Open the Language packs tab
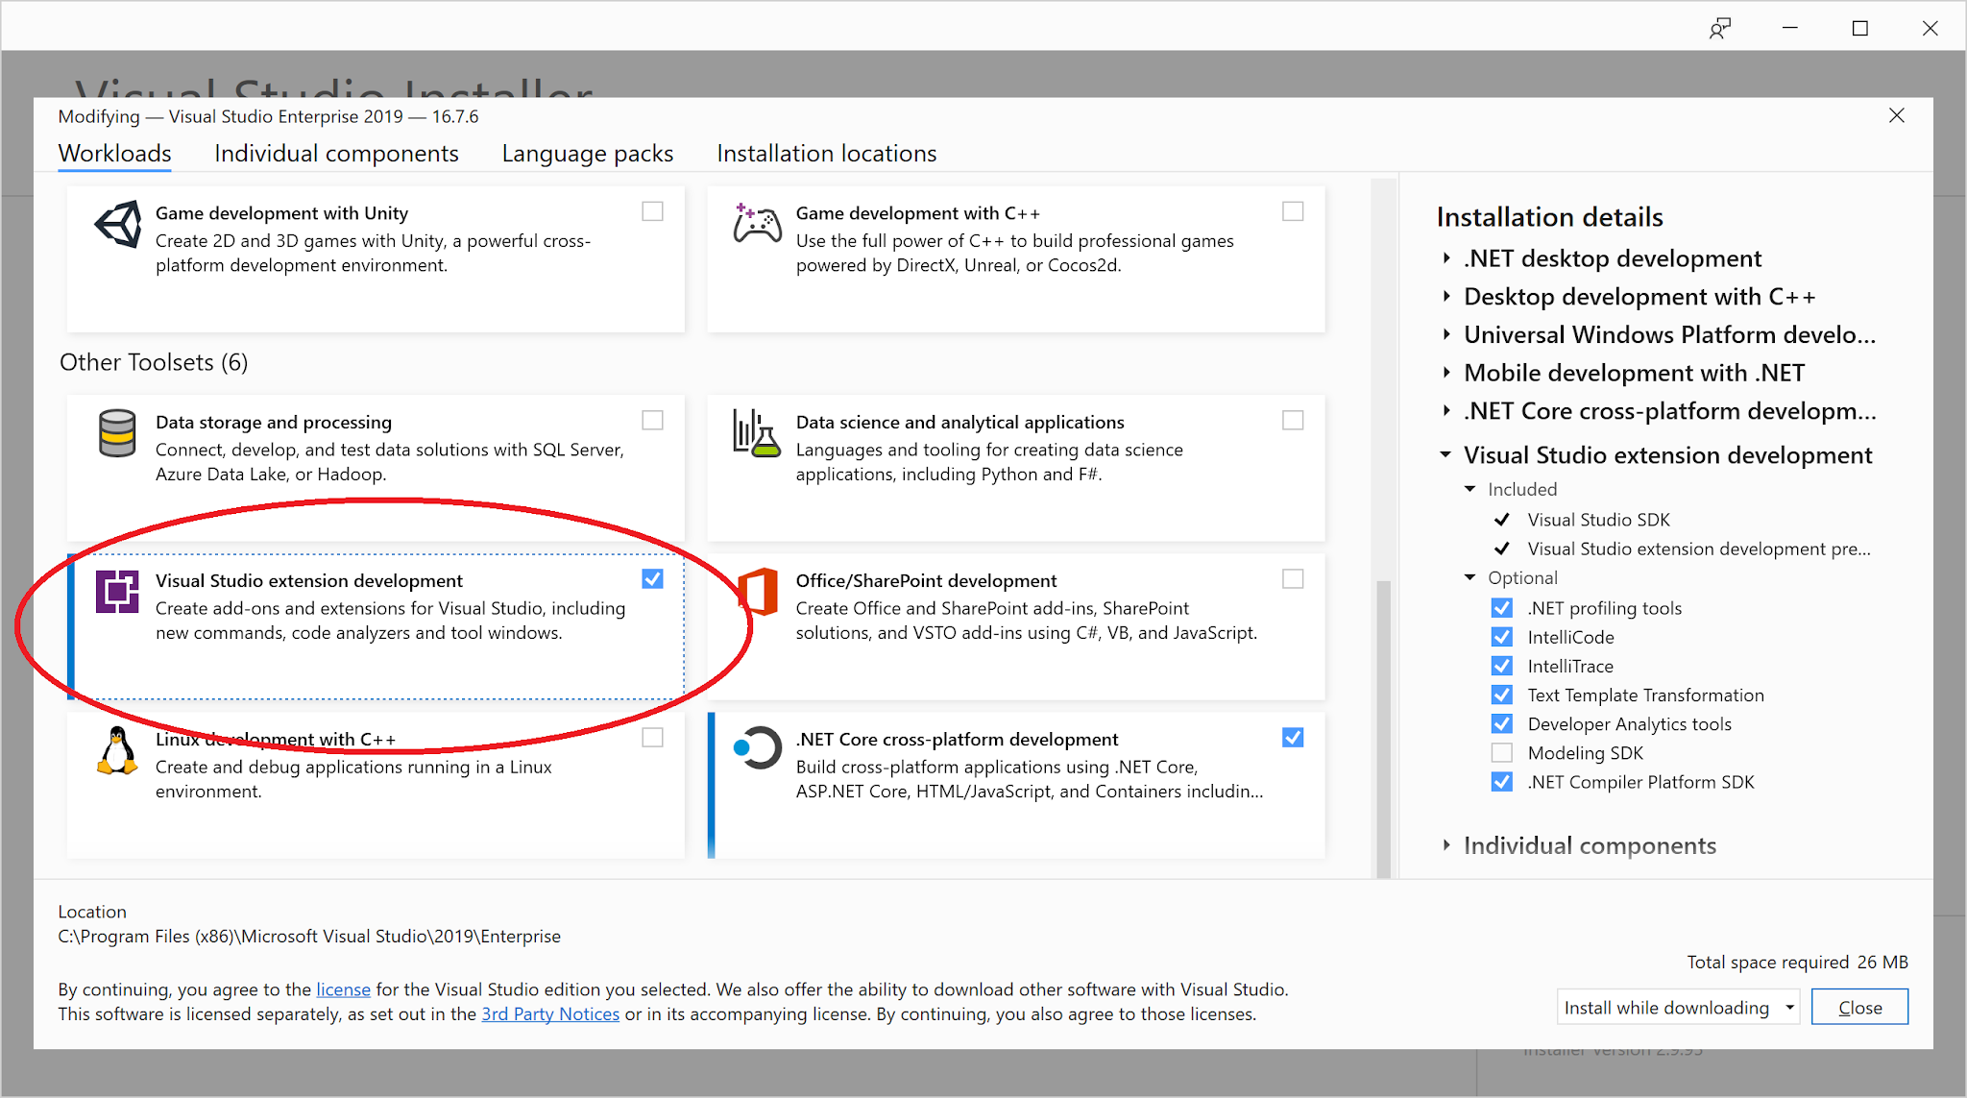The width and height of the screenshot is (1967, 1098). [587, 153]
